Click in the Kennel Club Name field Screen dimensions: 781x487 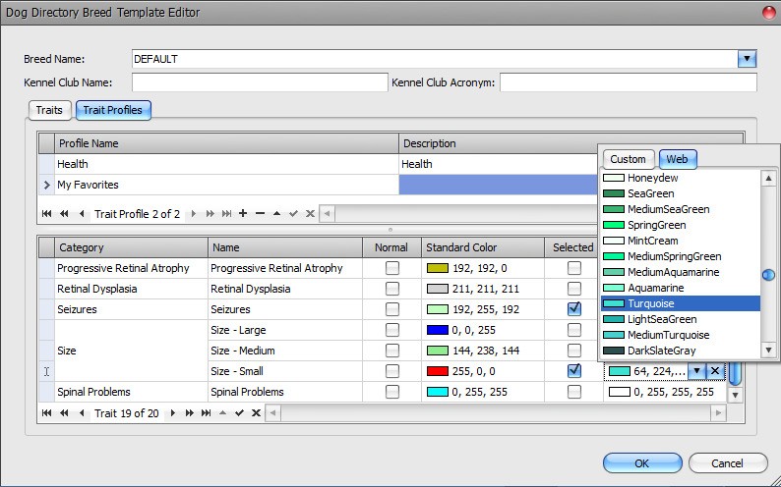(x=260, y=82)
